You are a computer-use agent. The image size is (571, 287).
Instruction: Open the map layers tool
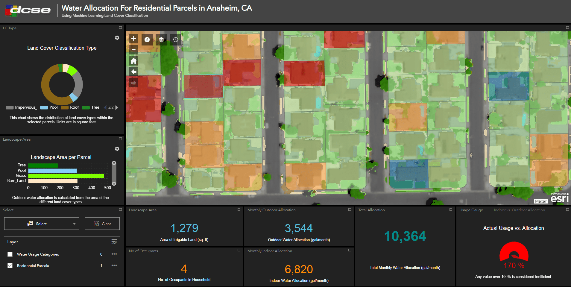point(161,39)
